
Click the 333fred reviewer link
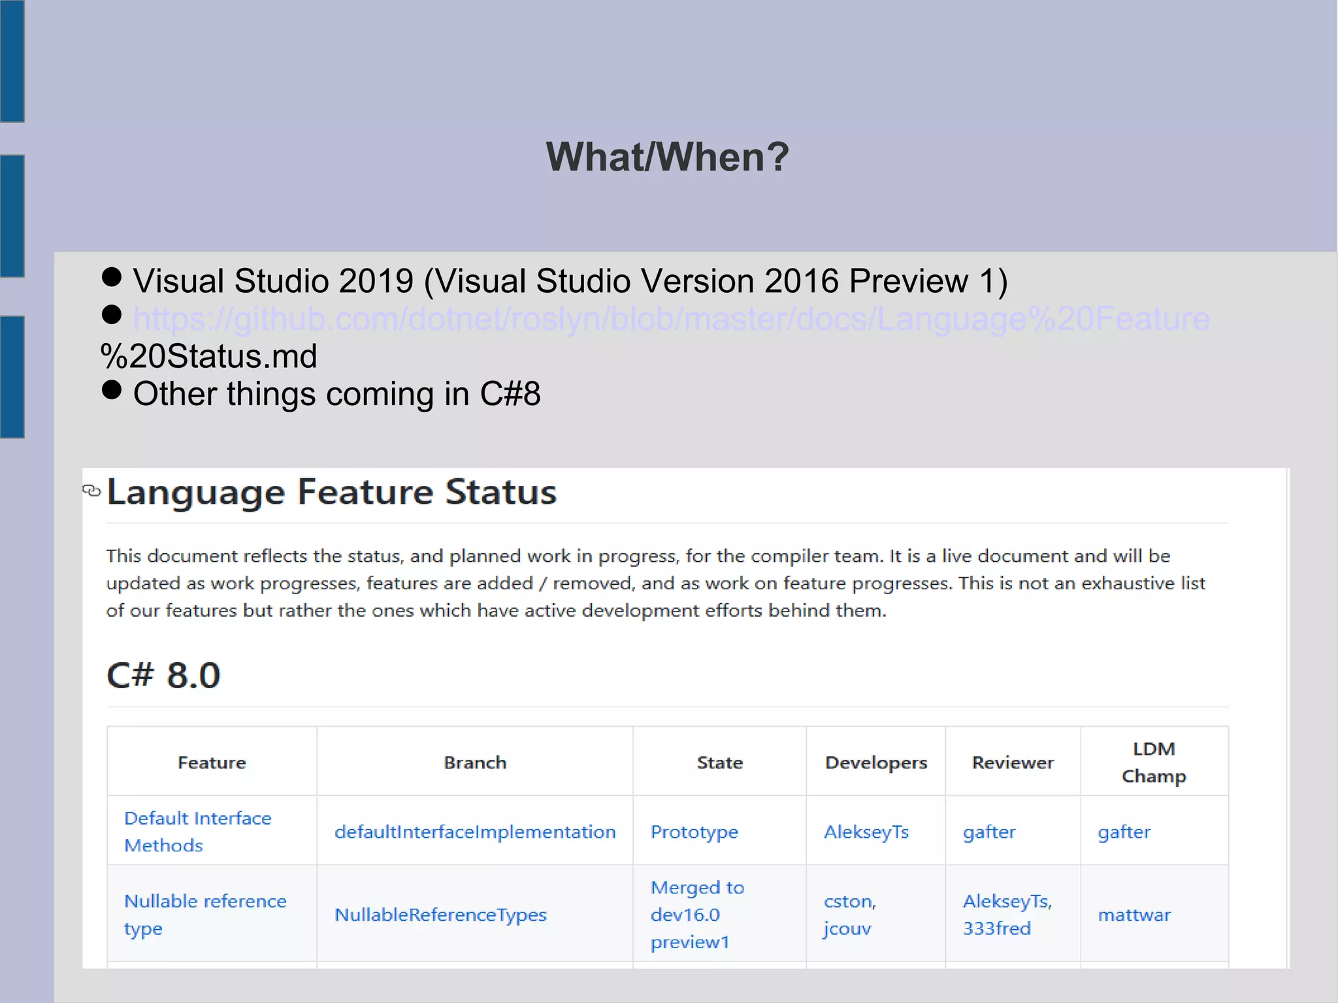[996, 929]
